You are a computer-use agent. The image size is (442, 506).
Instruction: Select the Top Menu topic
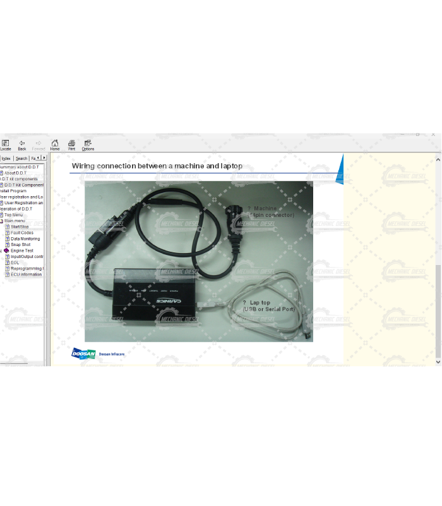pyautogui.click(x=13, y=214)
